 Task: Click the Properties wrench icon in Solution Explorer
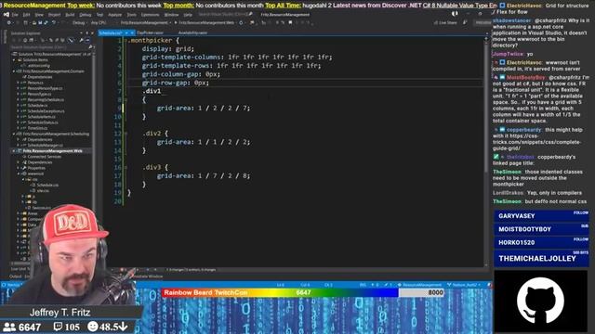81,40
